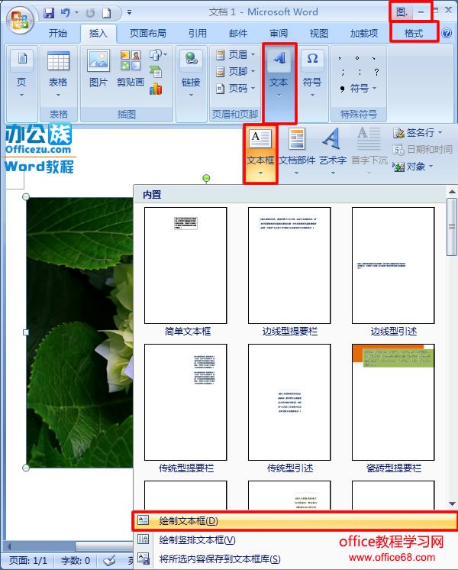Open the Customize Quick Access Toolbar arrow

(129, 13)
